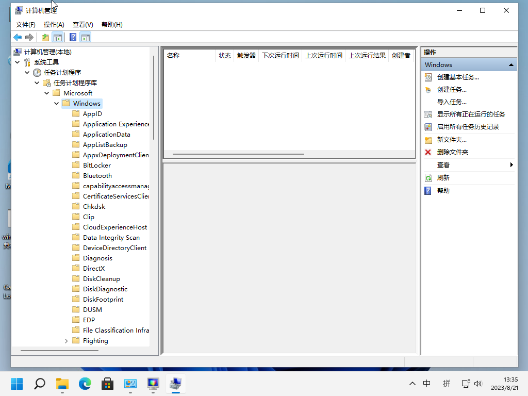The image size is (528, 396).
Task: Select the AppID folder
Action: 92,114
